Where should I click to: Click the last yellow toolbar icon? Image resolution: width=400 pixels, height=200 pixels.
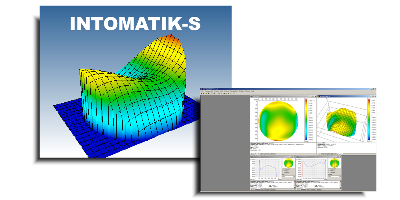(x=234, y=93)
